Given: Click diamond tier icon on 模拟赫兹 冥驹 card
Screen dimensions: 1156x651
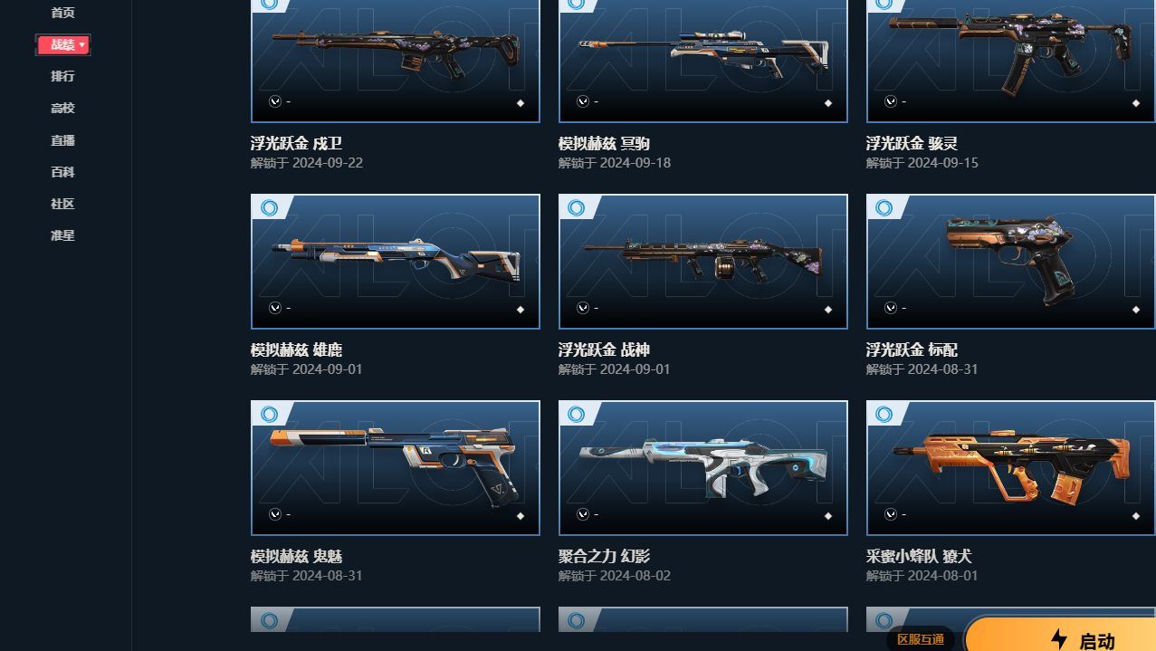Looking at the screenshot, I should [x=828, y=103].
